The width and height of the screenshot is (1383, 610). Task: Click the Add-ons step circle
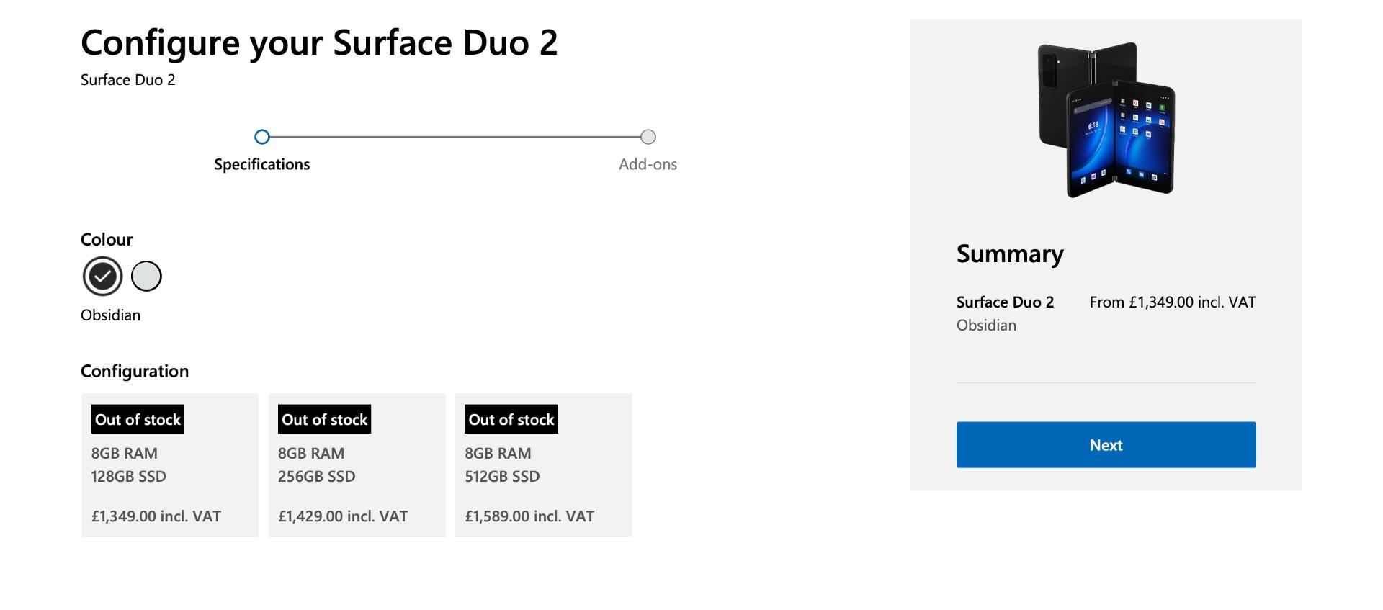click(648, 137)
